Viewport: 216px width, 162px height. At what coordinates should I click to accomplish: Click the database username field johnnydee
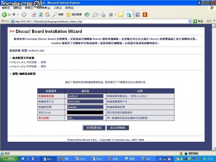tap(85, 102)
